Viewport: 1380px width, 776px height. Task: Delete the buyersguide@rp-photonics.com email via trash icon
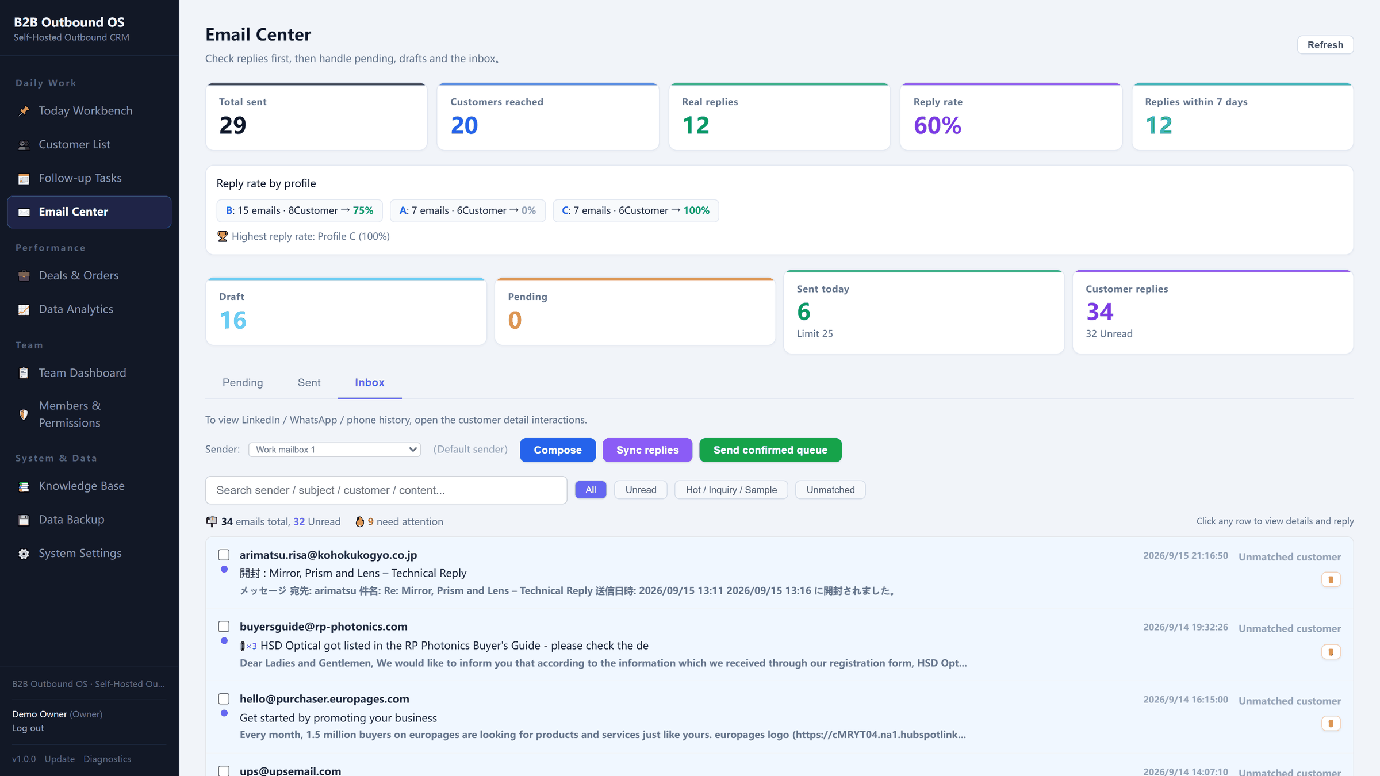(x=1331, y=652)
